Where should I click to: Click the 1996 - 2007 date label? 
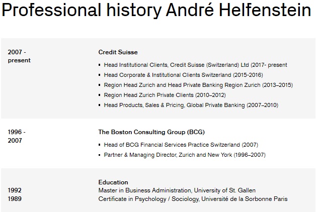pos(17,136)
